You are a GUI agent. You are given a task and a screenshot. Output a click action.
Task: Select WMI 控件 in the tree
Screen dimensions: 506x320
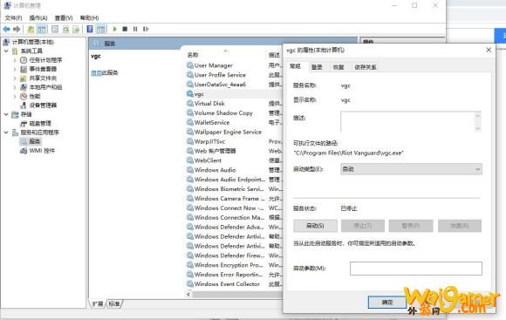(x=38, y=151)
